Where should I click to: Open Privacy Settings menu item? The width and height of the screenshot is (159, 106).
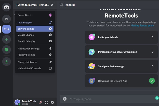click(35, 55)
